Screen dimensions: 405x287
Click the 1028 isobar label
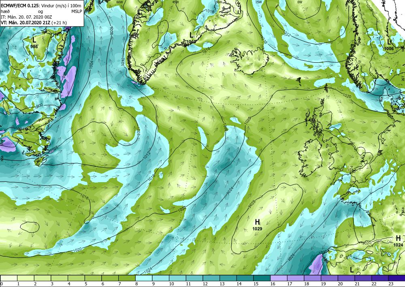click(x=252, y=204)
